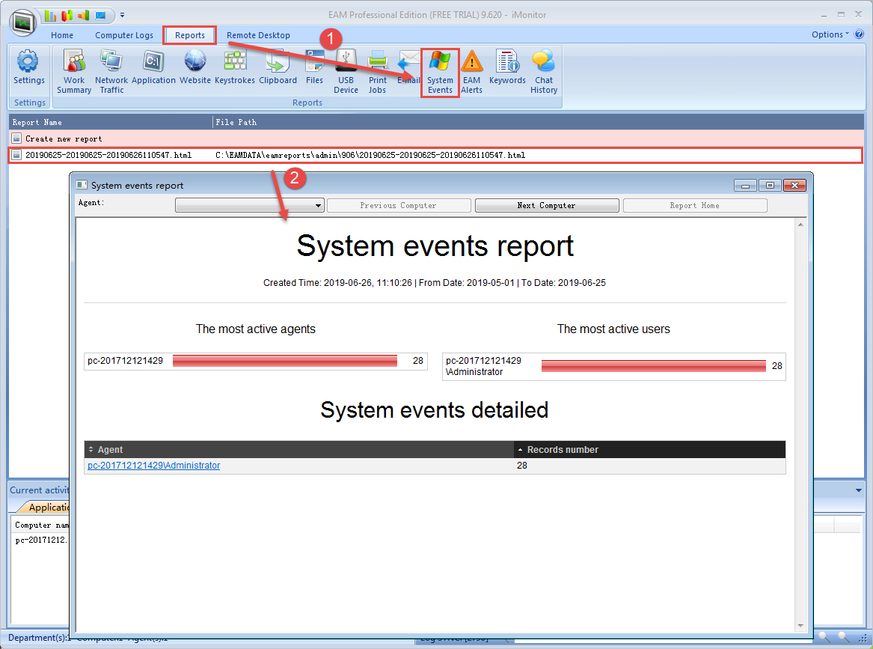Open the Work Summary report
Image resolution: width=873 pixels, height=649 pixels.
[74, 71]
